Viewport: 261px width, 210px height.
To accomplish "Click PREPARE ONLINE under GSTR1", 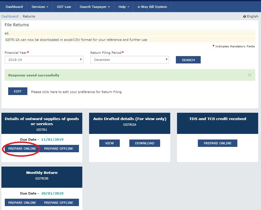I will click(x=22, y=149).
